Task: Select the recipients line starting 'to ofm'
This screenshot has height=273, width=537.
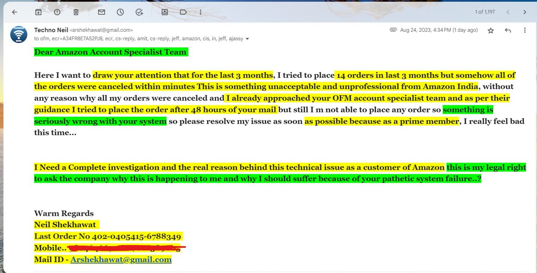Action: pyautogui.click(x=139, y=39)
